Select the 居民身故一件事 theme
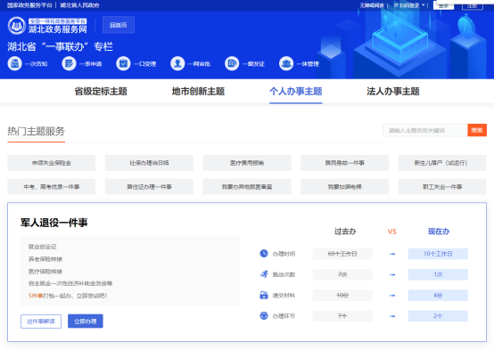This screenshot has height=350, width=494. coord(345,163)
